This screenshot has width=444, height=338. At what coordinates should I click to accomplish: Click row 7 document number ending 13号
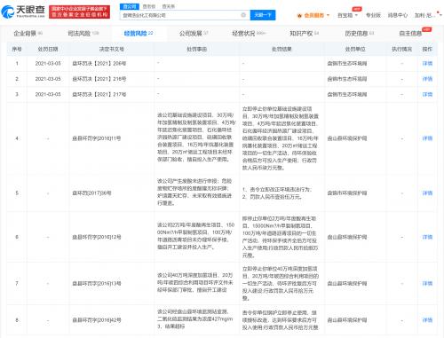pyautogui.click(x=97, y=283)
